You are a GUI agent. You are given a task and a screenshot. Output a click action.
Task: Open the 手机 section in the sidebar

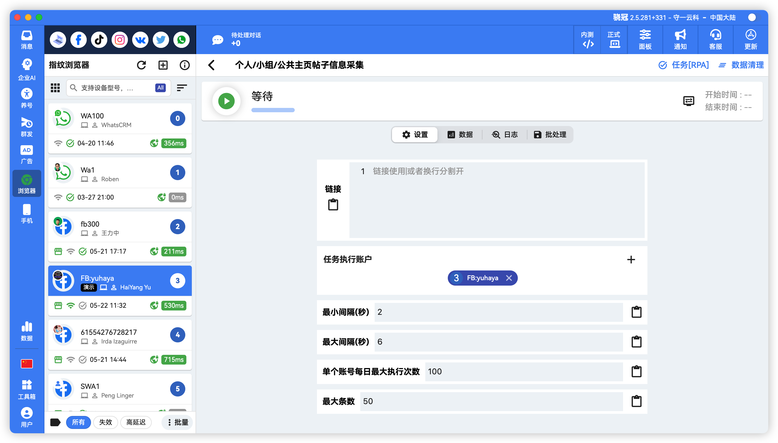(27, 213)
